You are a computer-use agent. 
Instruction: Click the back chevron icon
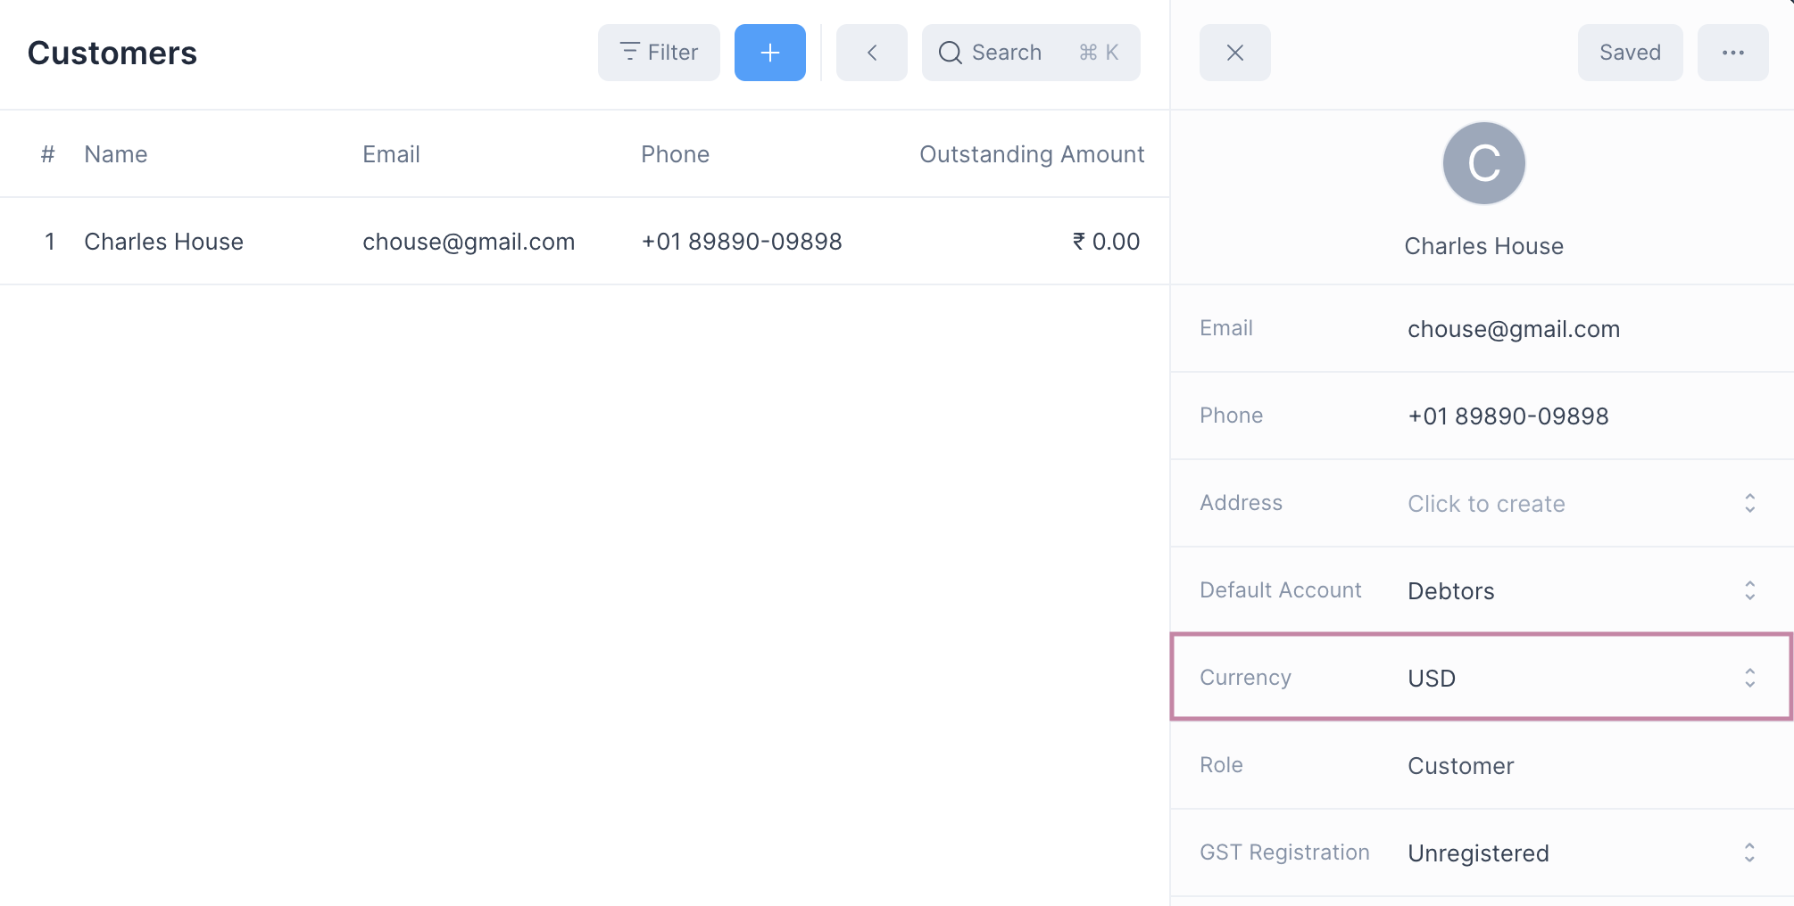click(871, 53)
